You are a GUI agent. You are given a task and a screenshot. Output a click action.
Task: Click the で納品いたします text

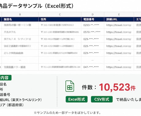128,100
